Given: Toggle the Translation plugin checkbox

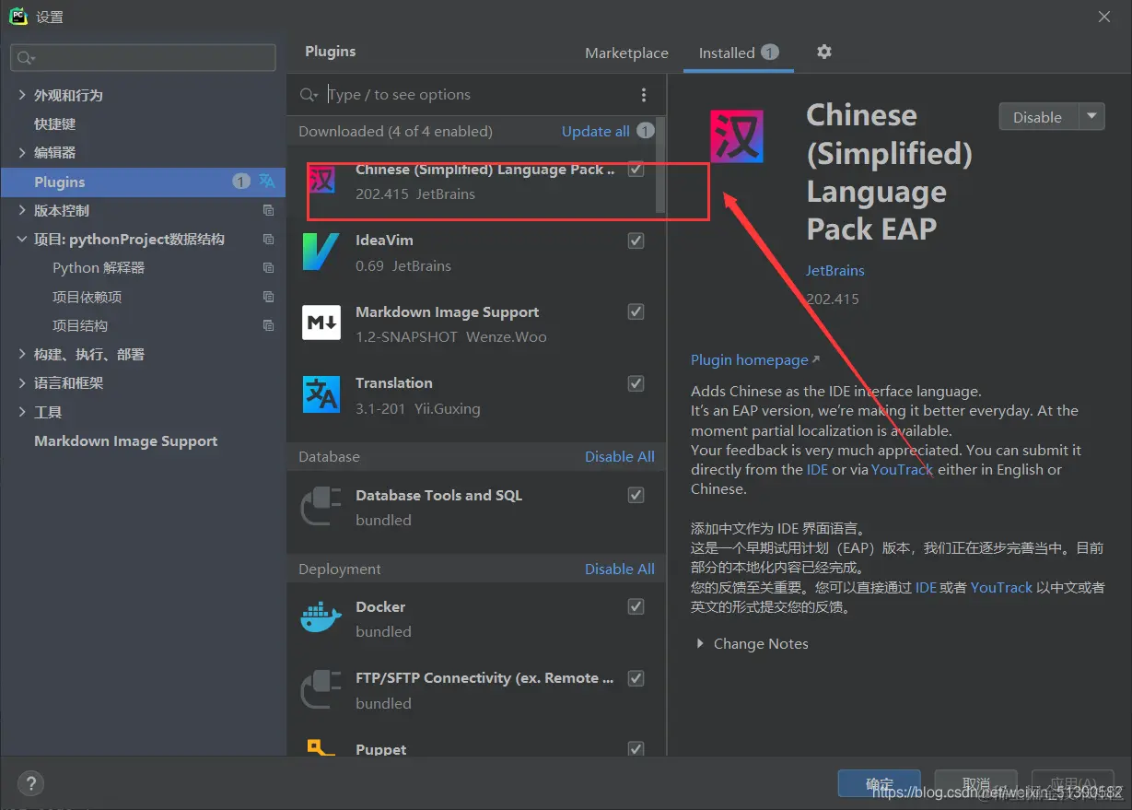Looking at the screenshot, I should [636, 383].
